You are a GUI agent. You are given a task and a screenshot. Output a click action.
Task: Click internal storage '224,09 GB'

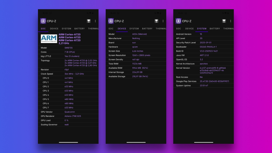pos(137,72)
